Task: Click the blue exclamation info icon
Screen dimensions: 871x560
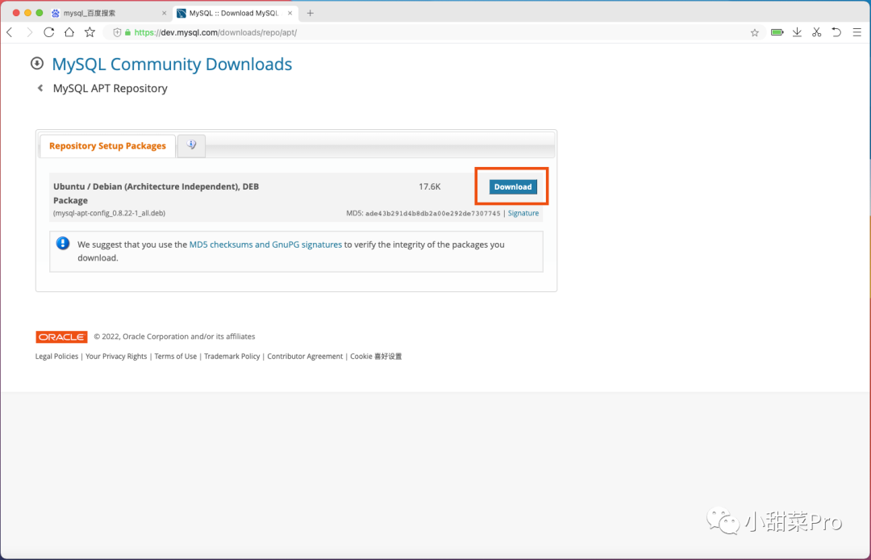Action: pyautogui.click(x=63, y=244)
